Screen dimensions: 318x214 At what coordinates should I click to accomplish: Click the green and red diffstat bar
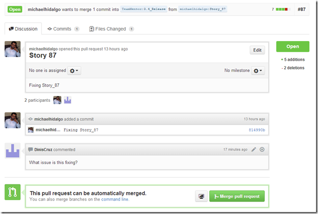click(282, 9)
